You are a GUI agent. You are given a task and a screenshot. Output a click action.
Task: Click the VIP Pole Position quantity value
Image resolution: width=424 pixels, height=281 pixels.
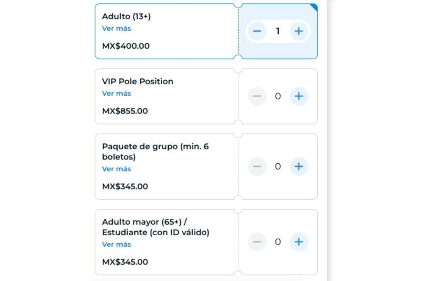pos(278,96)
